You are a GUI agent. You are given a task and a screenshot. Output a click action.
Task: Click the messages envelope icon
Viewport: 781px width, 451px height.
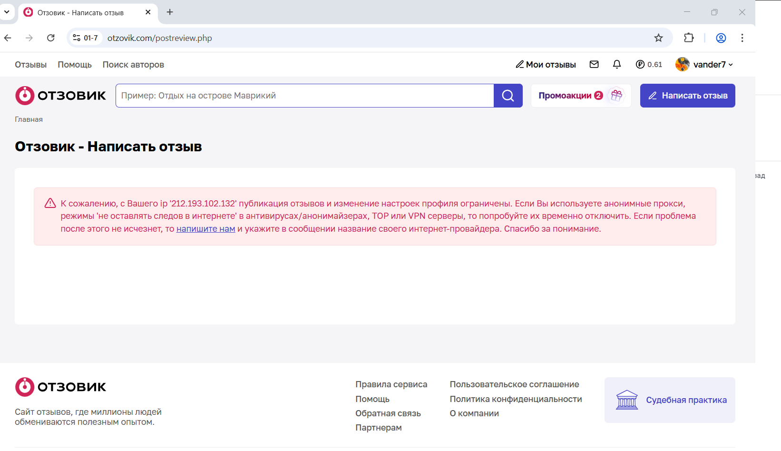coord(594,64)
